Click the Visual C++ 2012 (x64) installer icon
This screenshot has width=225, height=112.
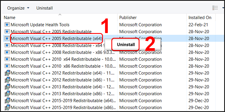[x=7, y=73]
